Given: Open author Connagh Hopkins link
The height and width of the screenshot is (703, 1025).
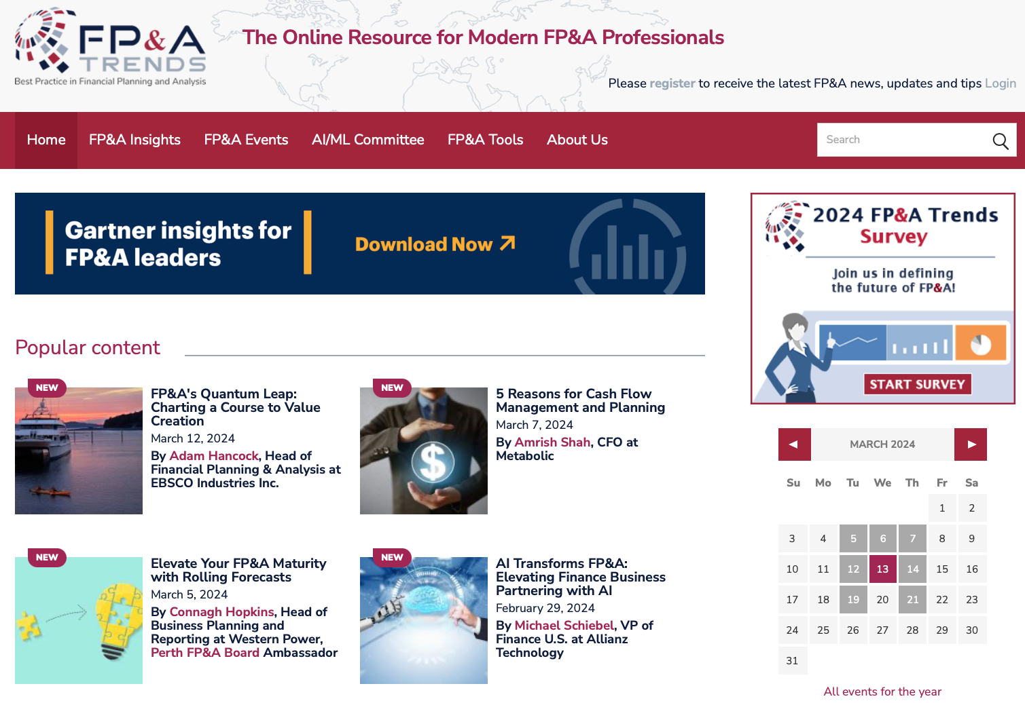Looking at the screenshot, I should tap(221, 612).
